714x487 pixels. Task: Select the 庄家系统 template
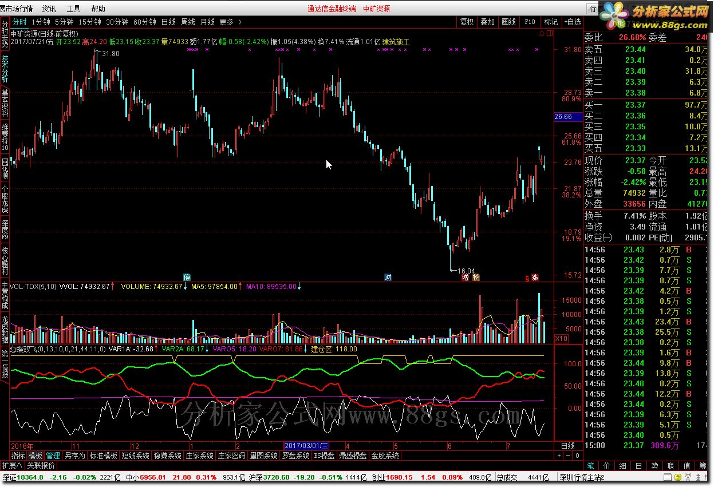click(x=200, y=456)
